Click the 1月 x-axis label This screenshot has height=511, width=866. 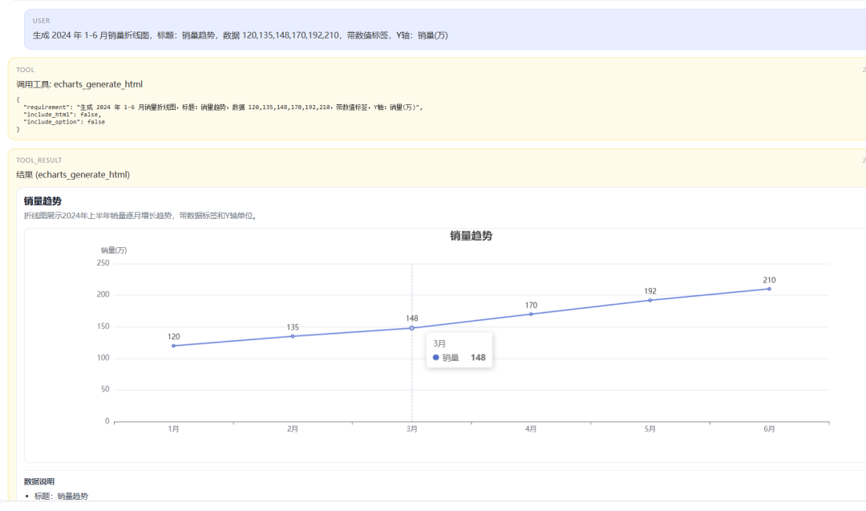(173, 428)
